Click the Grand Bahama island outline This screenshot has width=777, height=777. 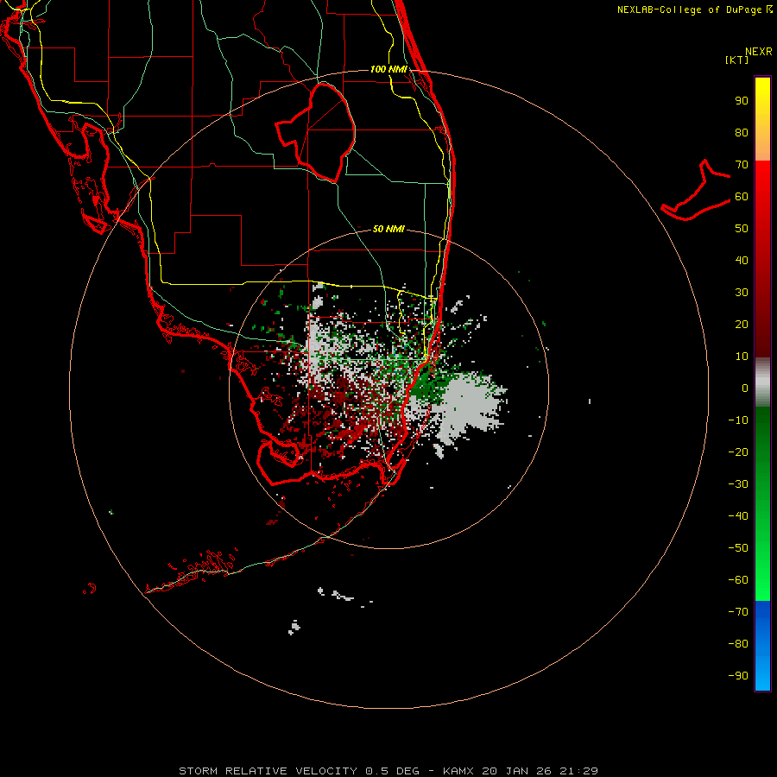(x=696, y=191)
